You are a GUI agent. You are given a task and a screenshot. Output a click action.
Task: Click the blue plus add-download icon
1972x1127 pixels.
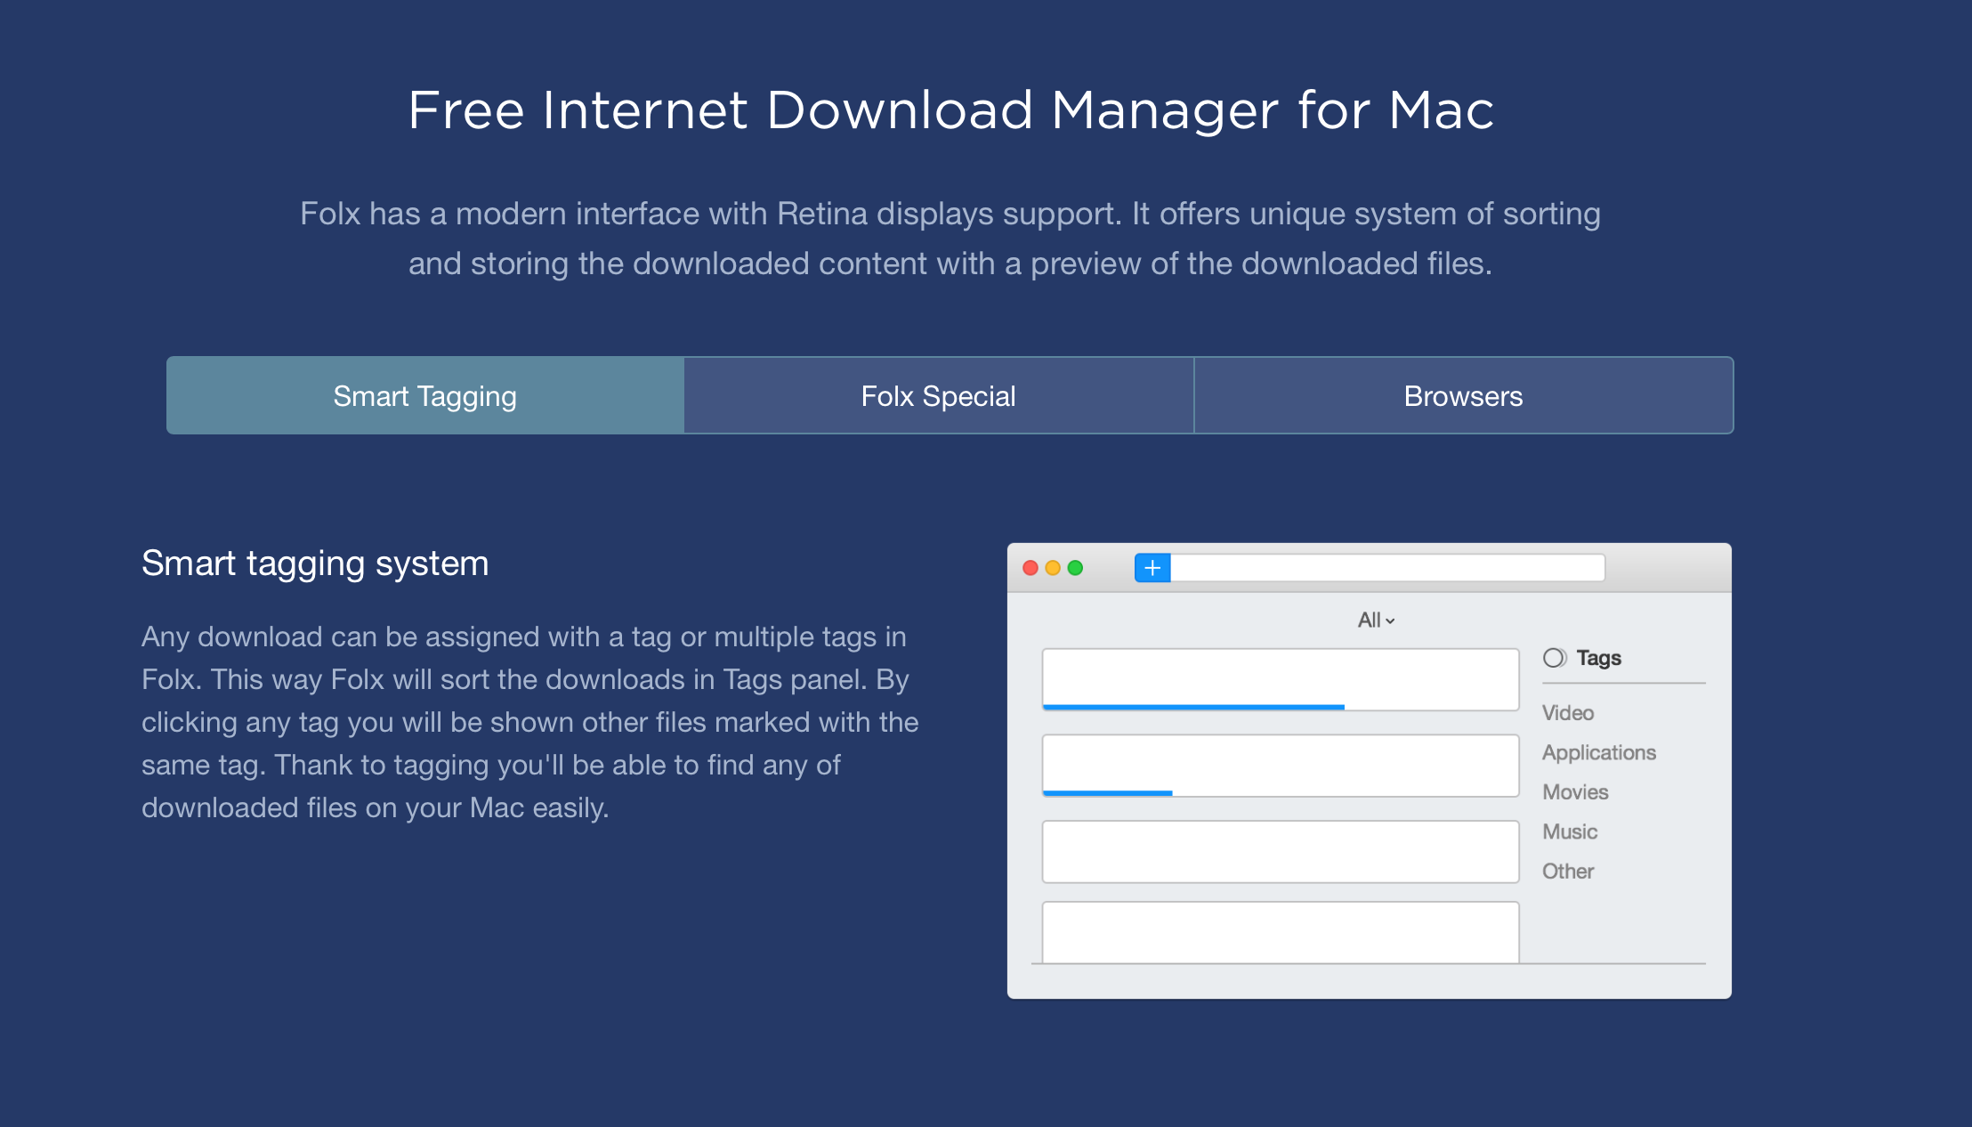[1152, 568]
